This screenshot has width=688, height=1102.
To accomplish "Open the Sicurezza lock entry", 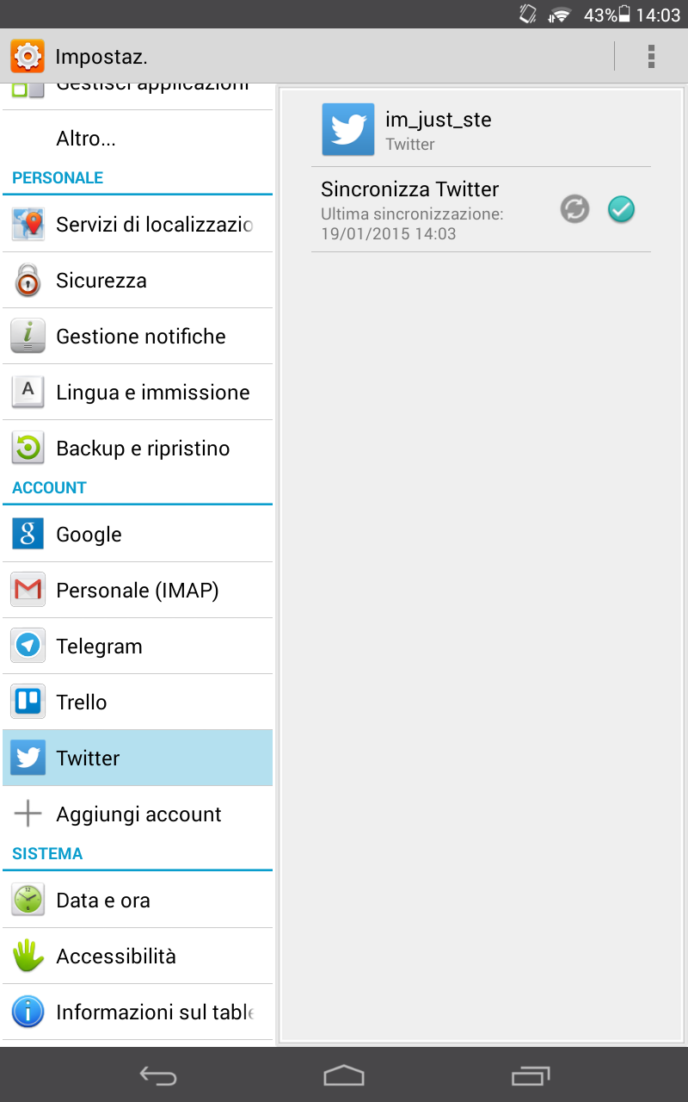I will pos(138,281).
